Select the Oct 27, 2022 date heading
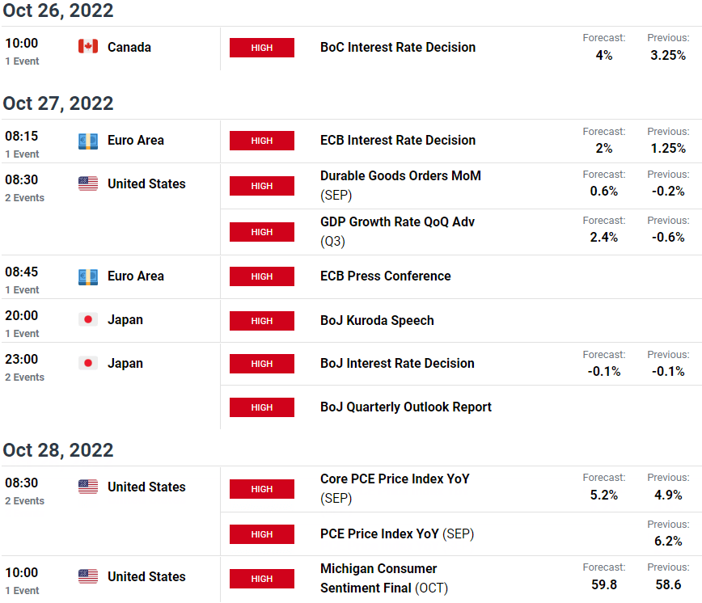The height and width of the screenshot is (603, 702). [58, 103]
